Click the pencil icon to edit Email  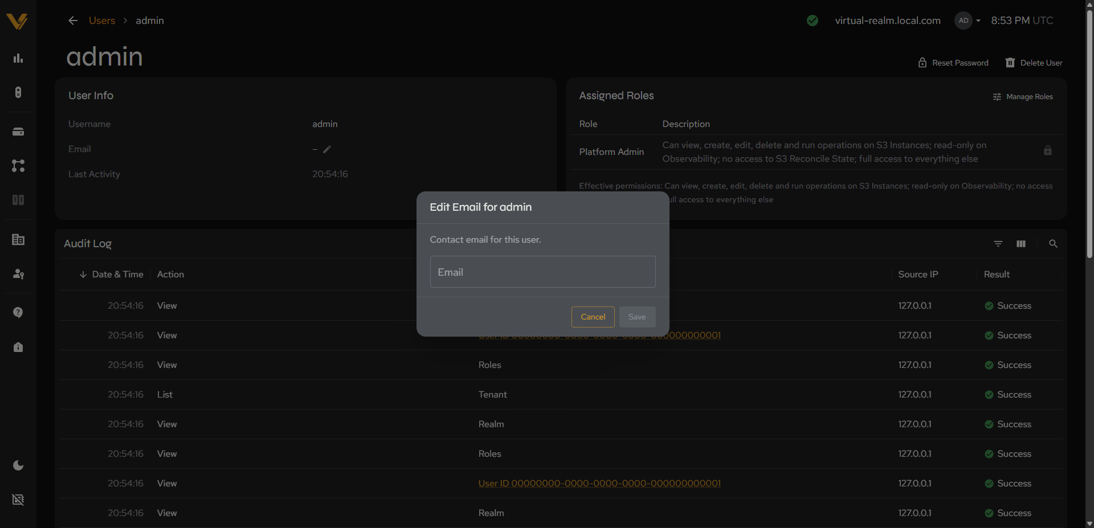(x=327, y=149)
